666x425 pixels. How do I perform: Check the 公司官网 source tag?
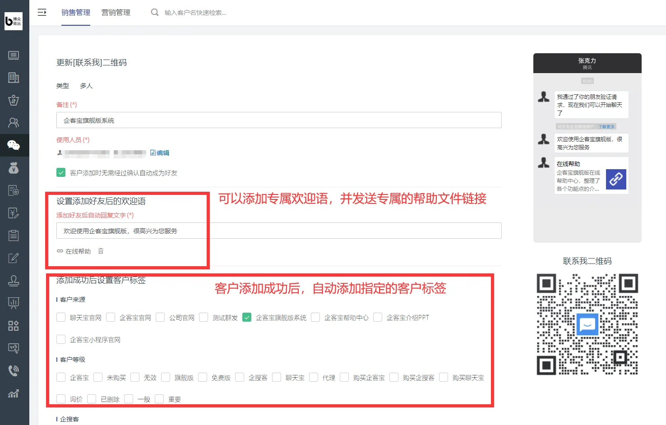pyautogui.click(x=160, y=317)
